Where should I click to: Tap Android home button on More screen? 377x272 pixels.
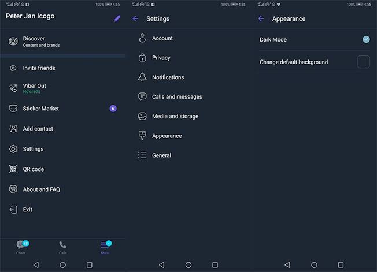click(63, 265)
